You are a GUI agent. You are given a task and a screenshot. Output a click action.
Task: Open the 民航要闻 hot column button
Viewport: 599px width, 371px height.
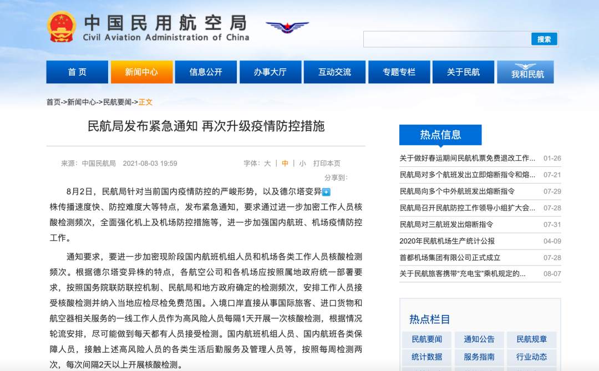427,339
